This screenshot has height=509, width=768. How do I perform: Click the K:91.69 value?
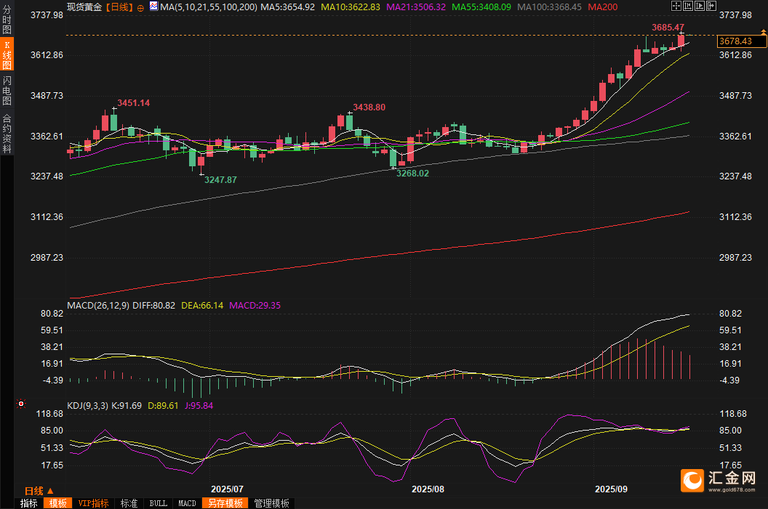pyautogui.click(x=127, y=406)
